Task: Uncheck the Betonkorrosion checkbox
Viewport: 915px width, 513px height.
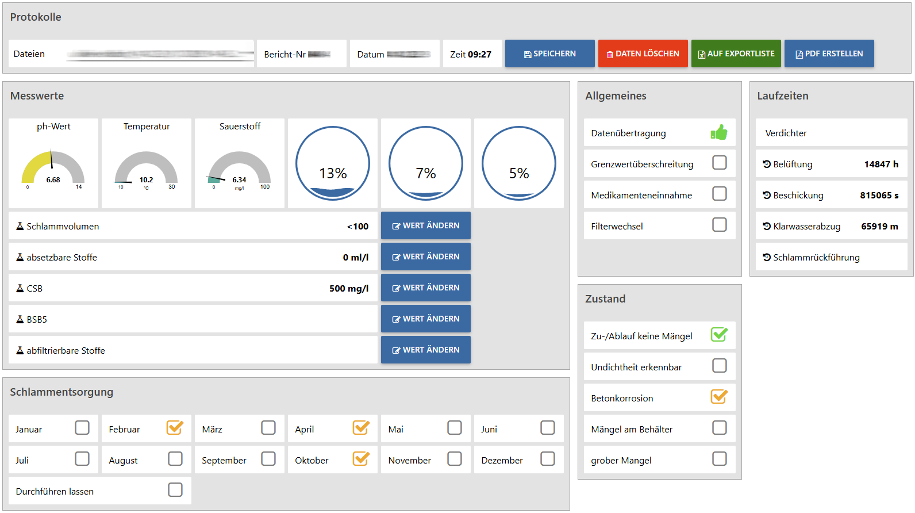Action: coord(719,397)
